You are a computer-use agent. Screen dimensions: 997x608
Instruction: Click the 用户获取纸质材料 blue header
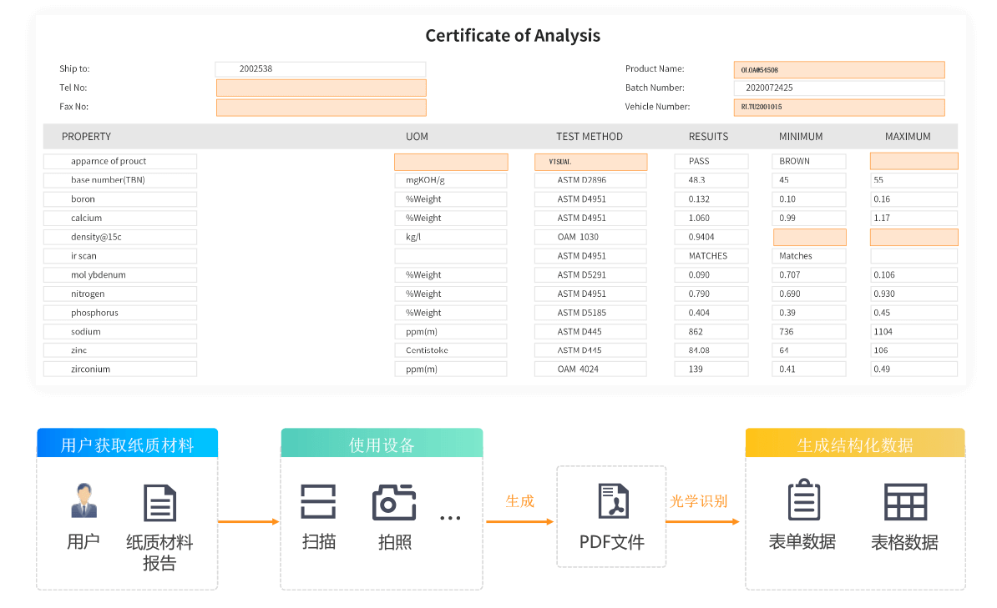point(127,445)
